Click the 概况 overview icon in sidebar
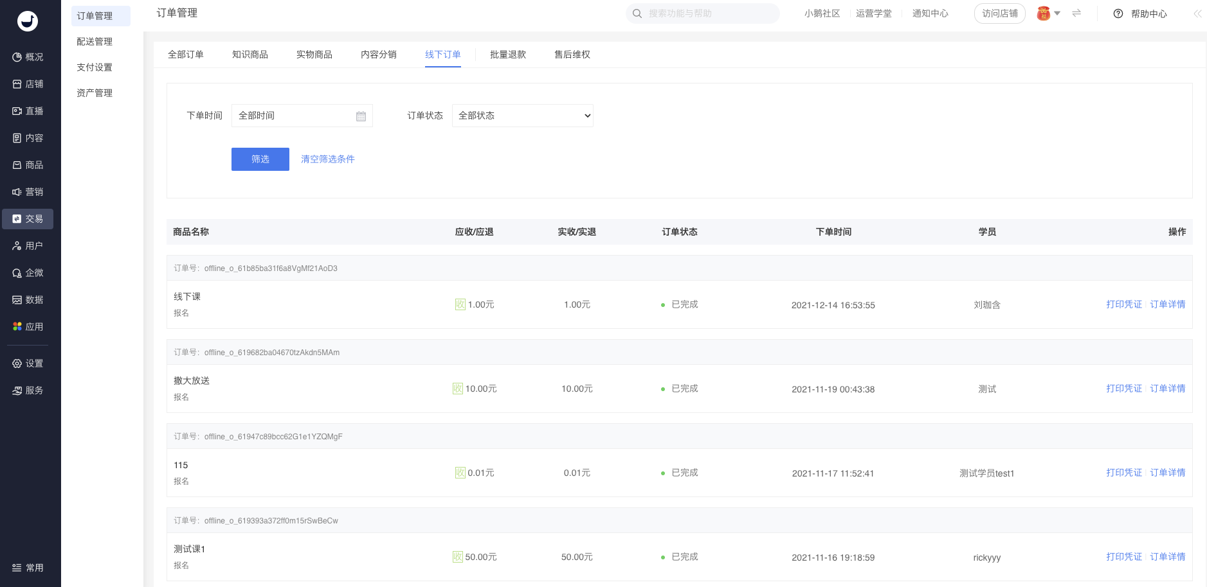This screenshot has height=587, width=1207. (17, 57)
